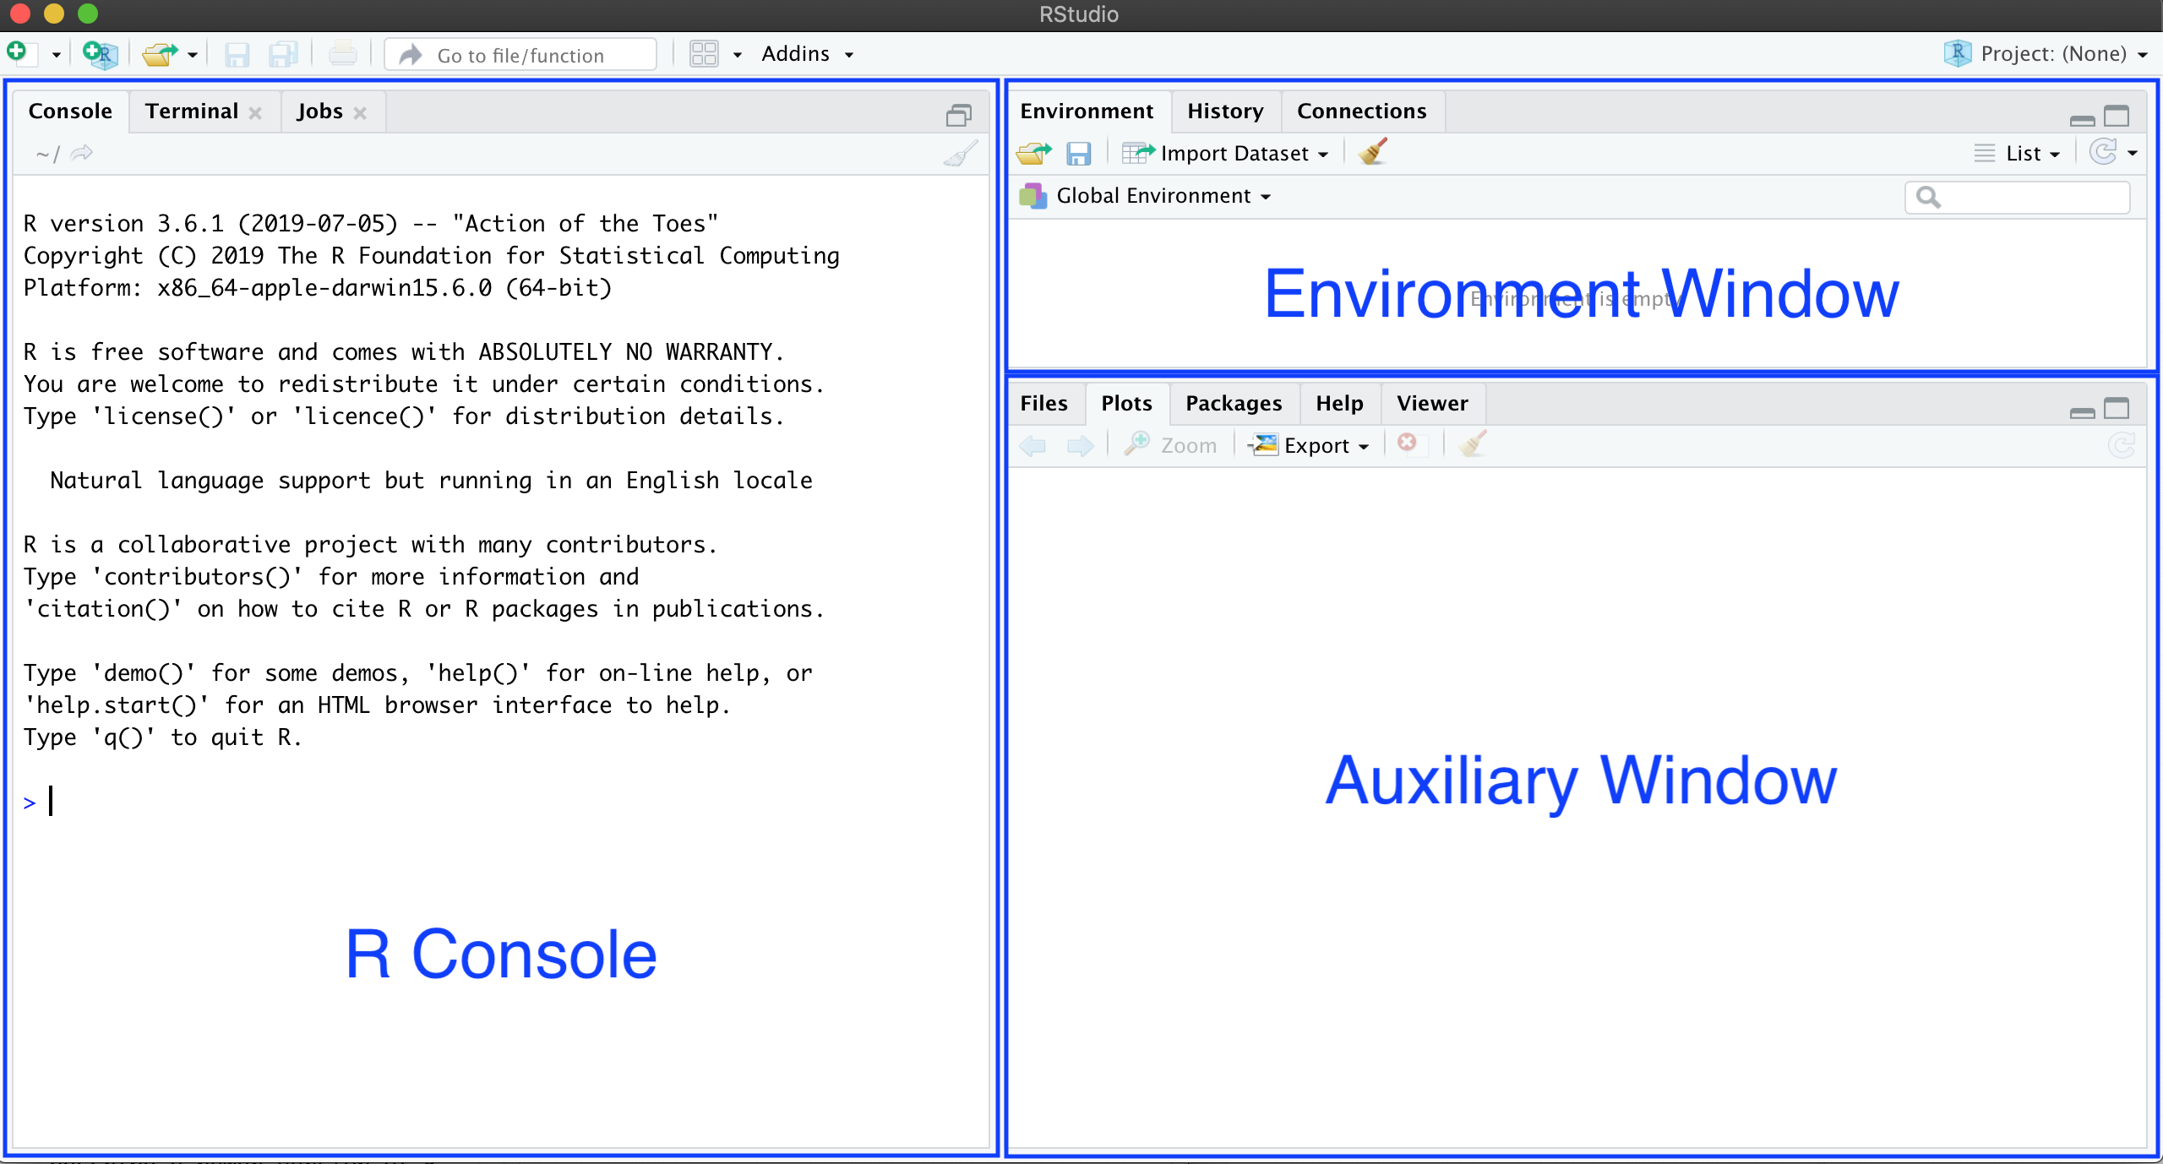Image resolution: width=2163 pixels, height=1164 pixels.
Task: Switch to the Help tab
Action: tap(1339, 404)
